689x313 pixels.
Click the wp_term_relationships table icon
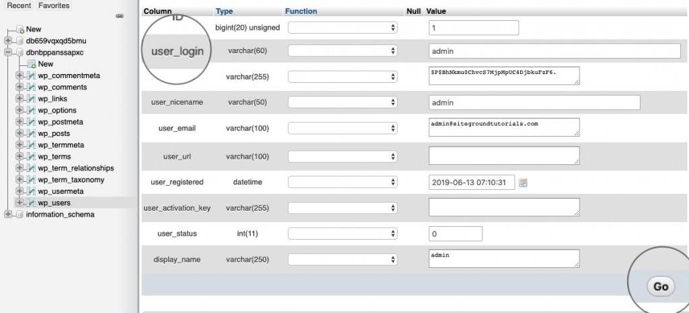(x=31, y=168)
